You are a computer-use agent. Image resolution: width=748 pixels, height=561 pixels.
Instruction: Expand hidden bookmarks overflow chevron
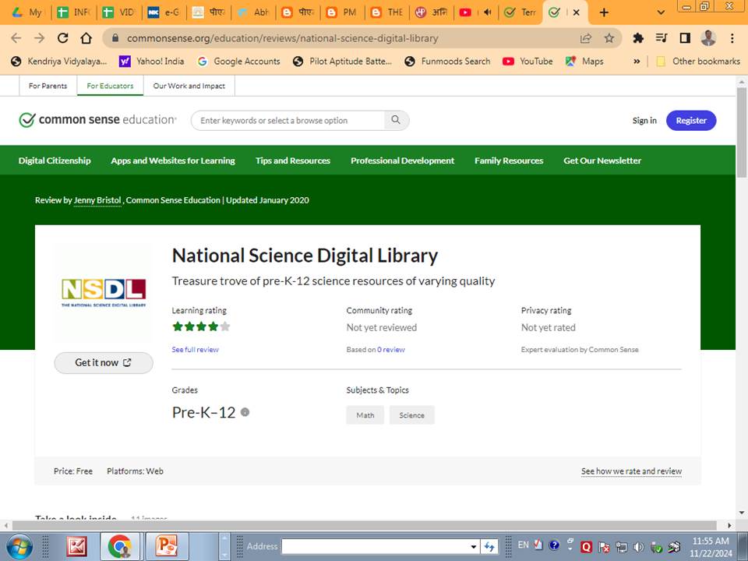(637, 61)
